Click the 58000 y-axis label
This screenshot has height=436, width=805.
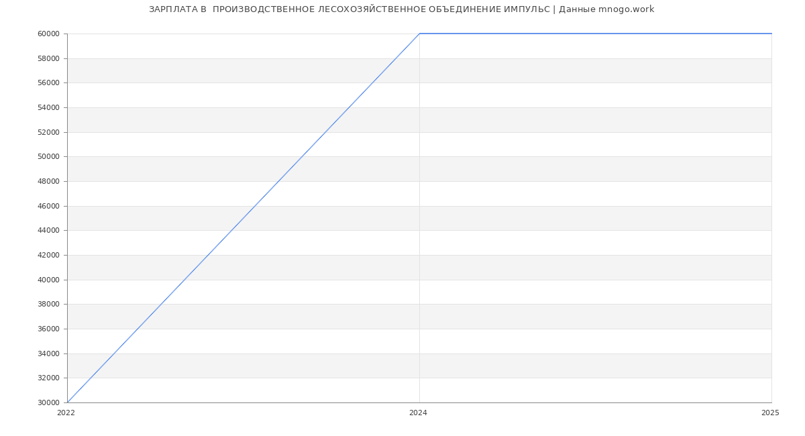(x=49, y=58)
